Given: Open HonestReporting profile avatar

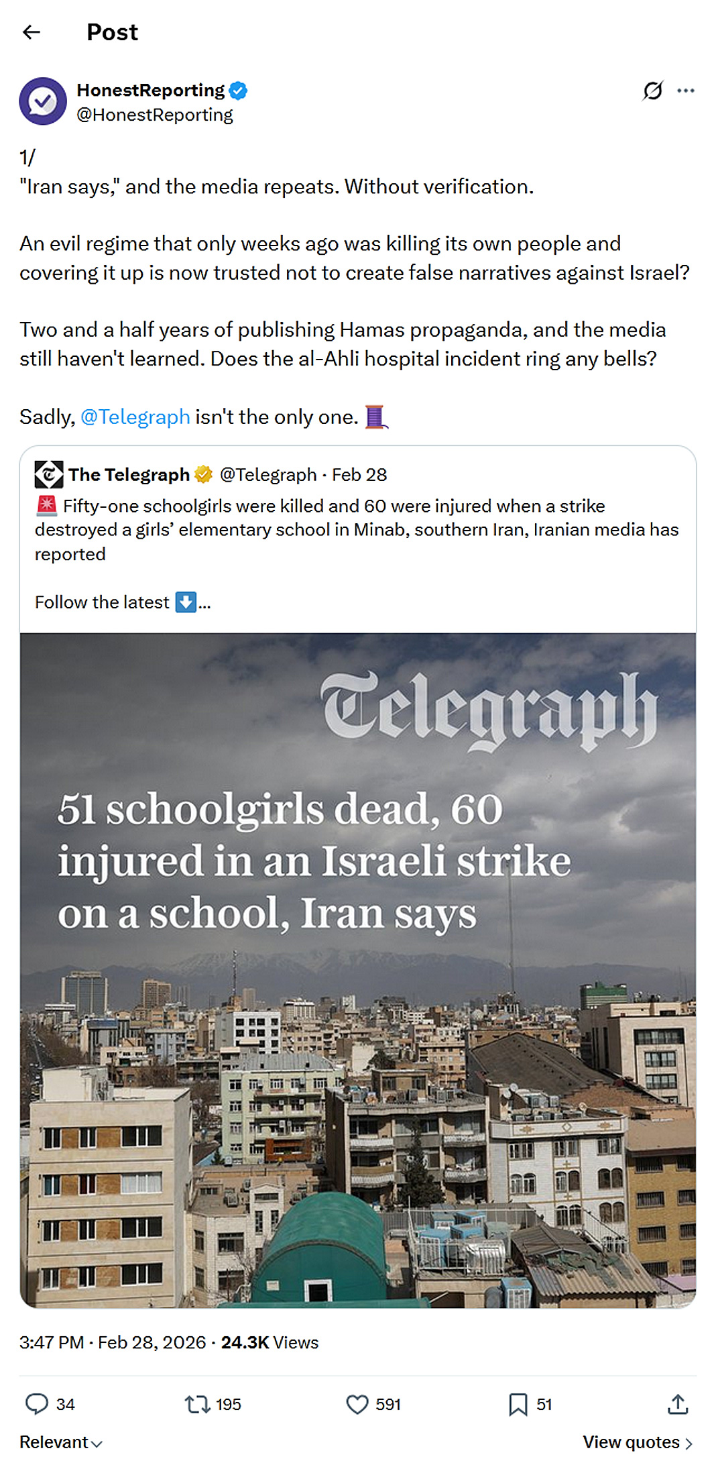Looking at the screenshot, I should click(x=43, y=101).
